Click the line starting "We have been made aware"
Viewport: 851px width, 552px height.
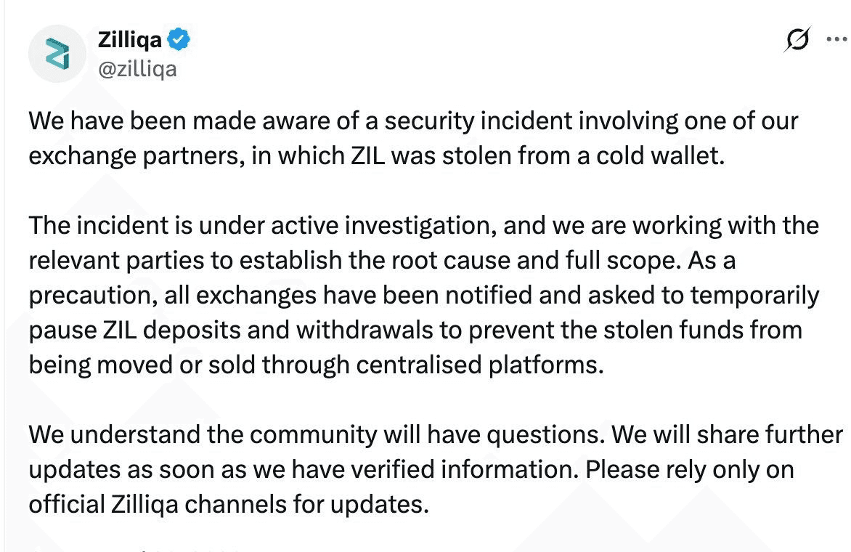(413, 121)
